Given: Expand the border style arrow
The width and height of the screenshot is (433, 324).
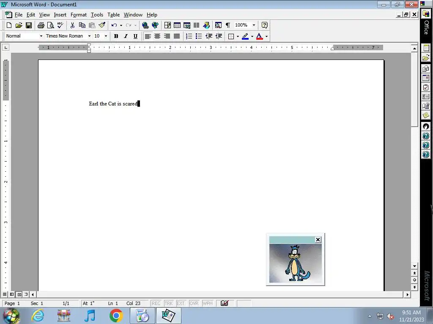Looking at the screenshot, I should click(238, 36).
